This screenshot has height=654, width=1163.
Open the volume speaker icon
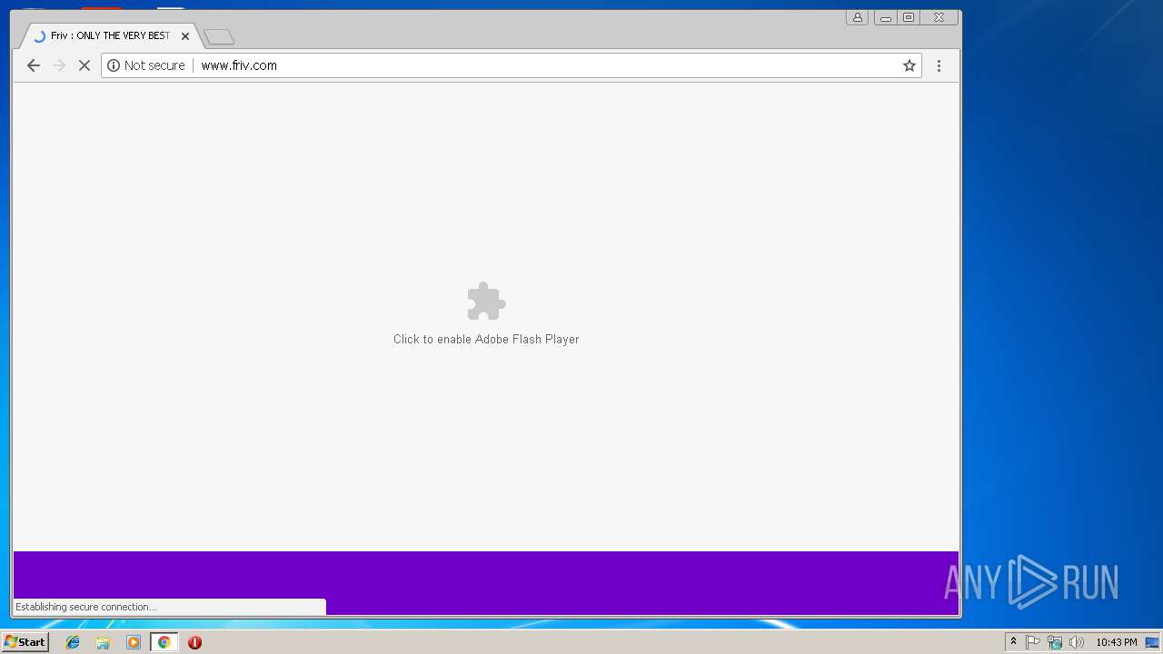1077,642
